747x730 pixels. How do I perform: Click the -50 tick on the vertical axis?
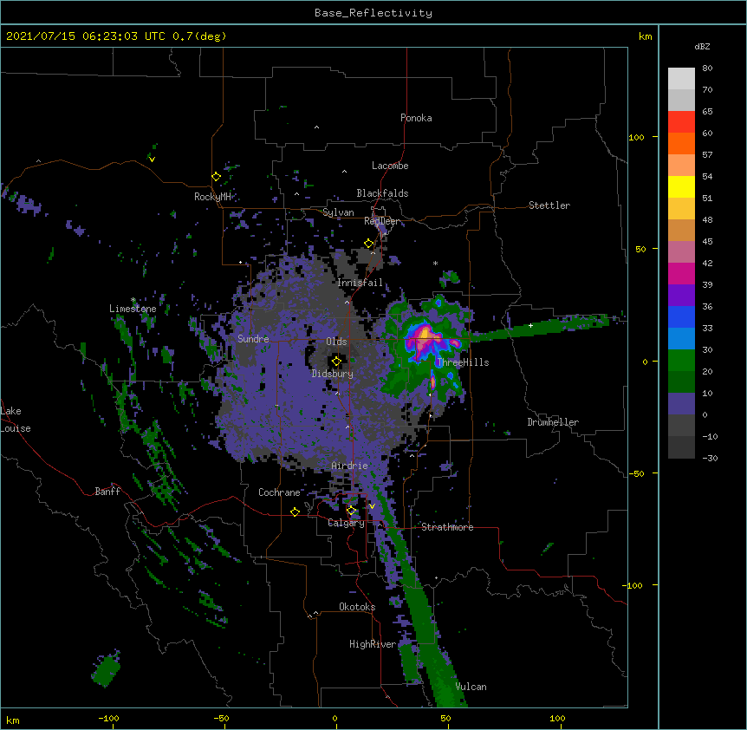pyautogui.click(x=636, y=473)
